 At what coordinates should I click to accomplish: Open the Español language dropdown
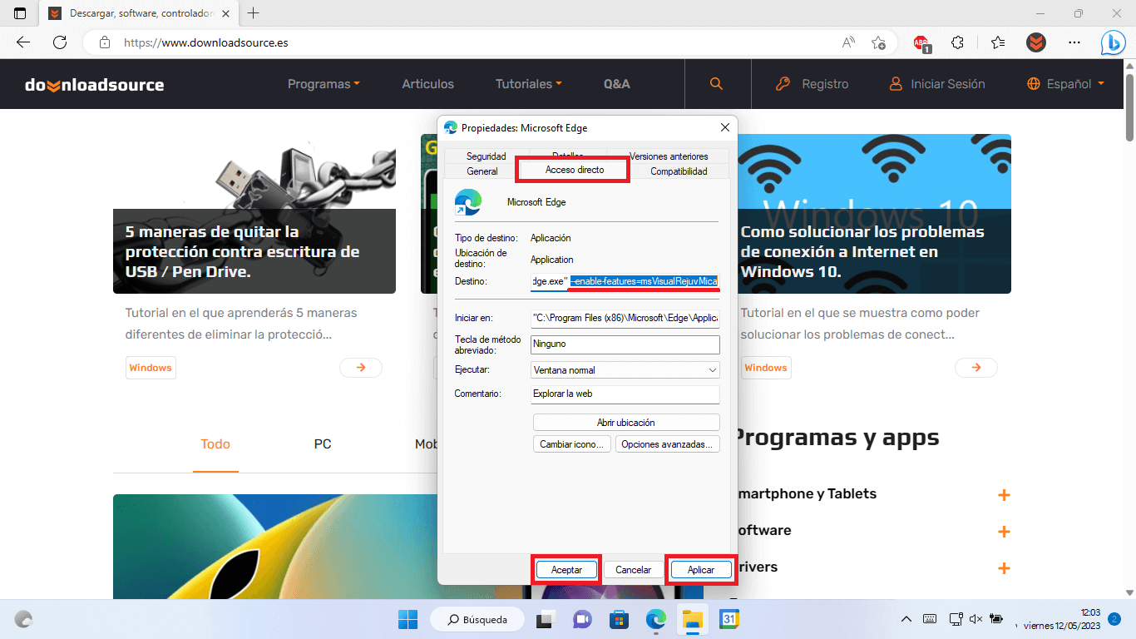1066,84
